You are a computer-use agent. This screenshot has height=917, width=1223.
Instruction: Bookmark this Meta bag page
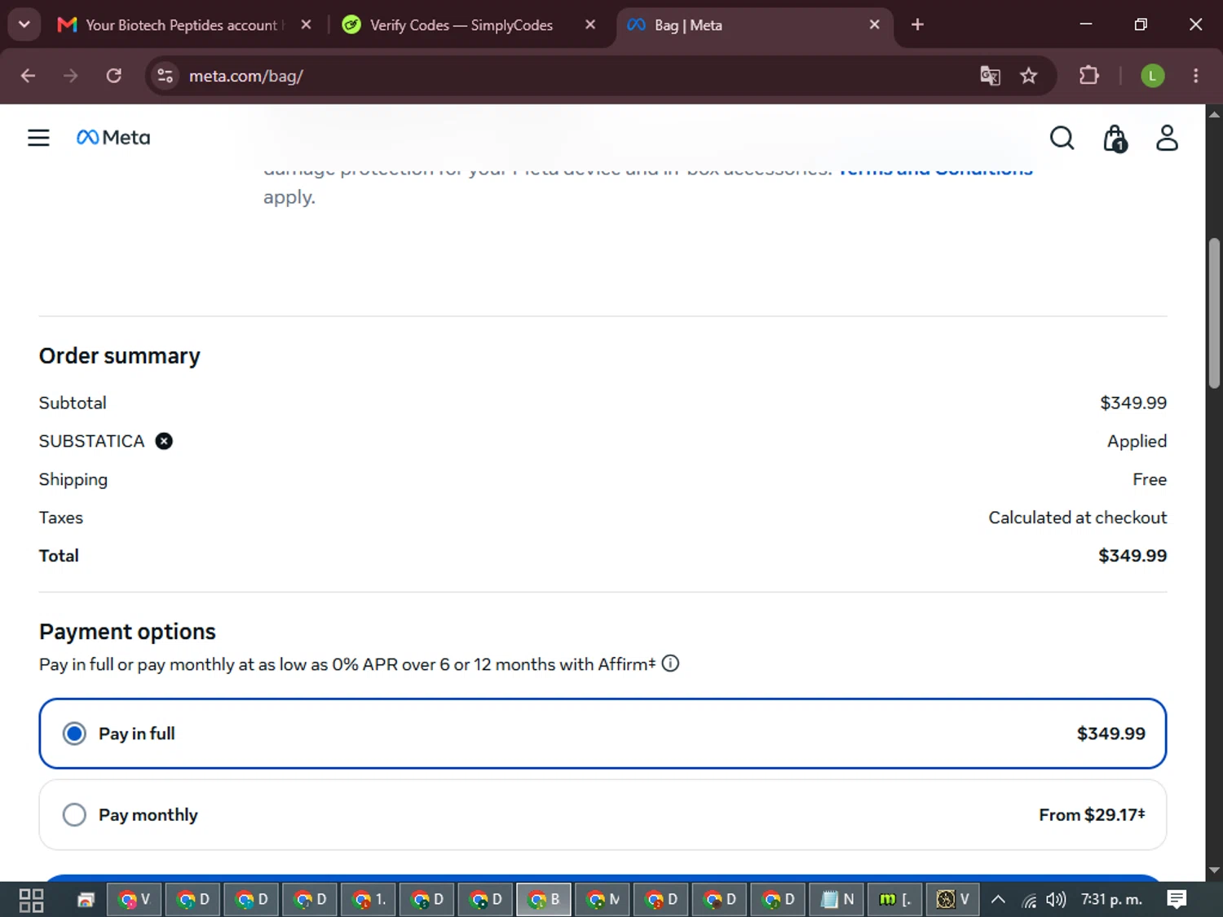click(1029, 76)
